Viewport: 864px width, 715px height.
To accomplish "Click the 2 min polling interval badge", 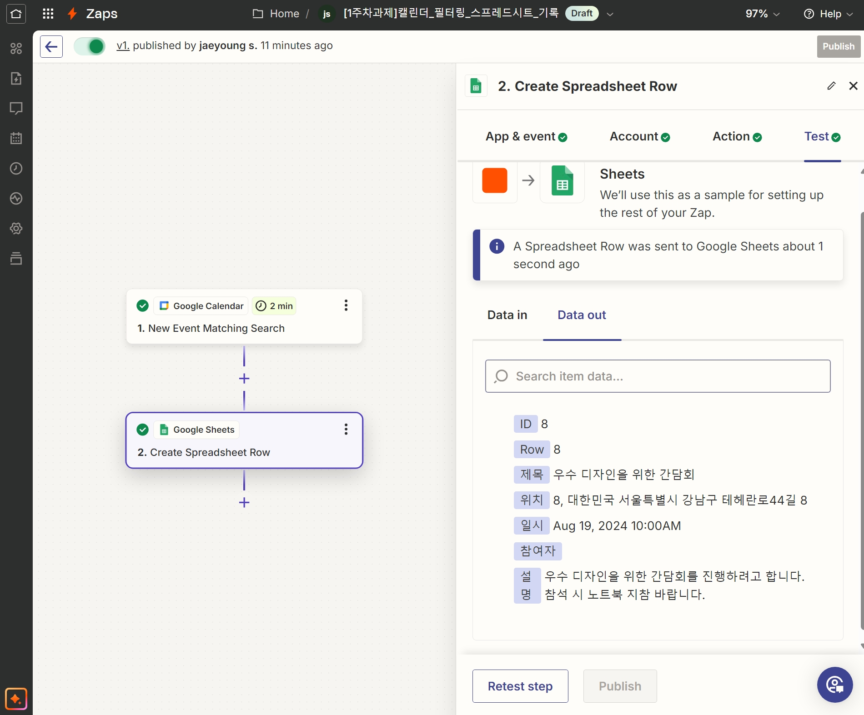I will [274, 306].
